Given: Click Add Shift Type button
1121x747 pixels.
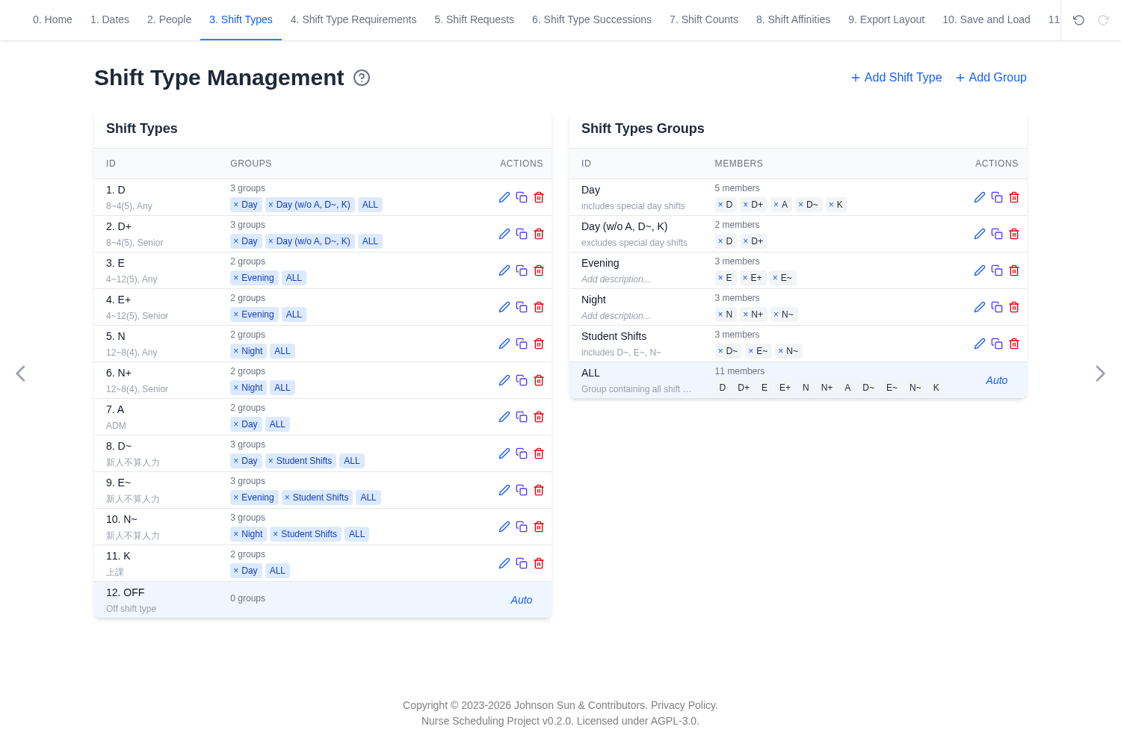Looking at the screenshot, I should 896,78.
